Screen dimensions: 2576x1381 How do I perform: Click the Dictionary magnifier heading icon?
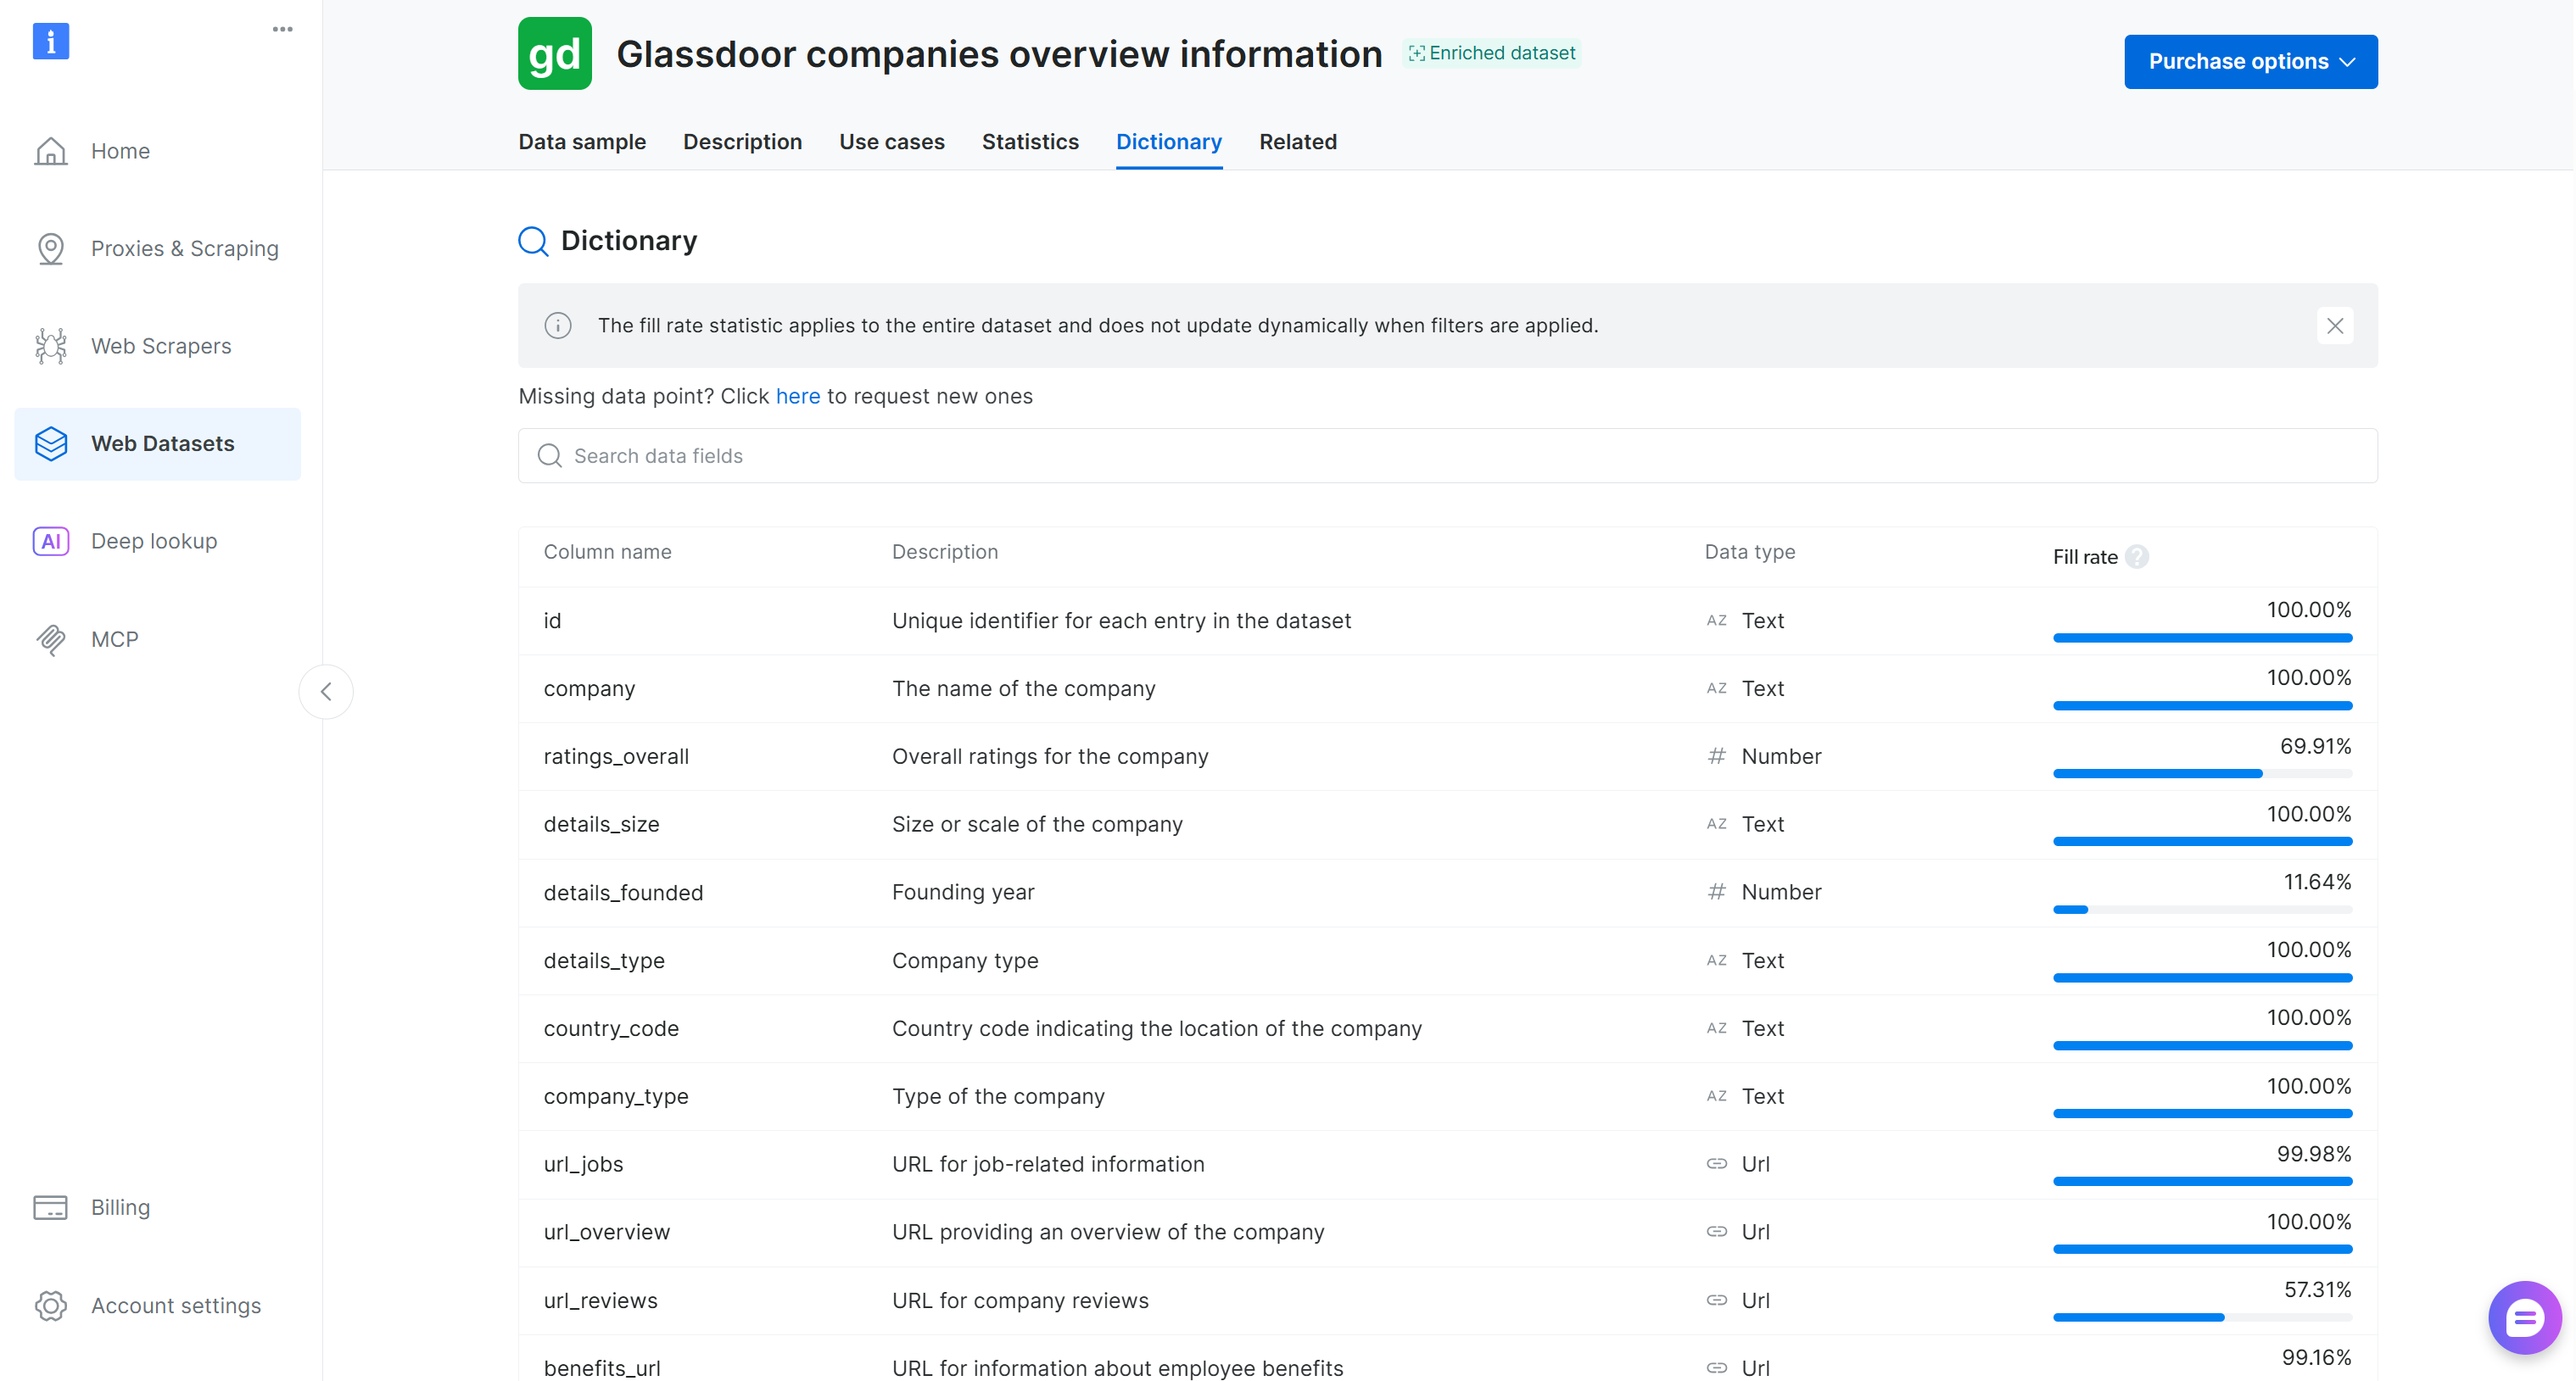point(533,241)
